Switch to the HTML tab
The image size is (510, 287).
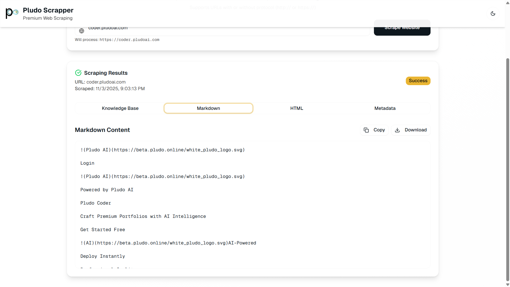click(x=296, y=108)
